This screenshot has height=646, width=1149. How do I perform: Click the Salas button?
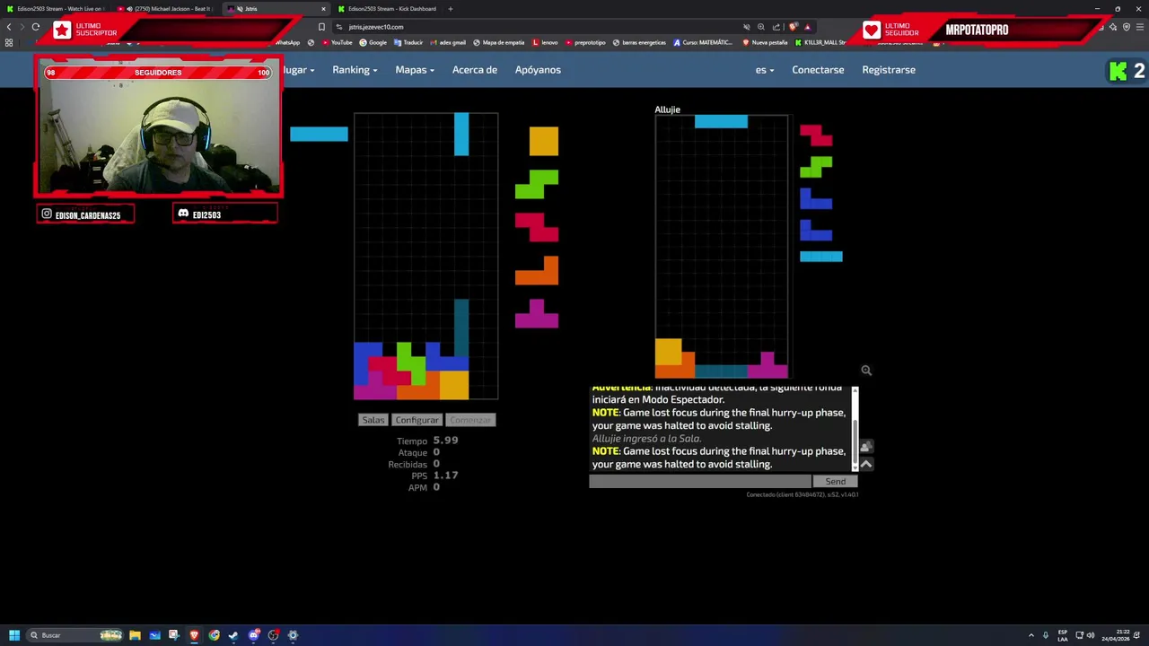point(373,420)
